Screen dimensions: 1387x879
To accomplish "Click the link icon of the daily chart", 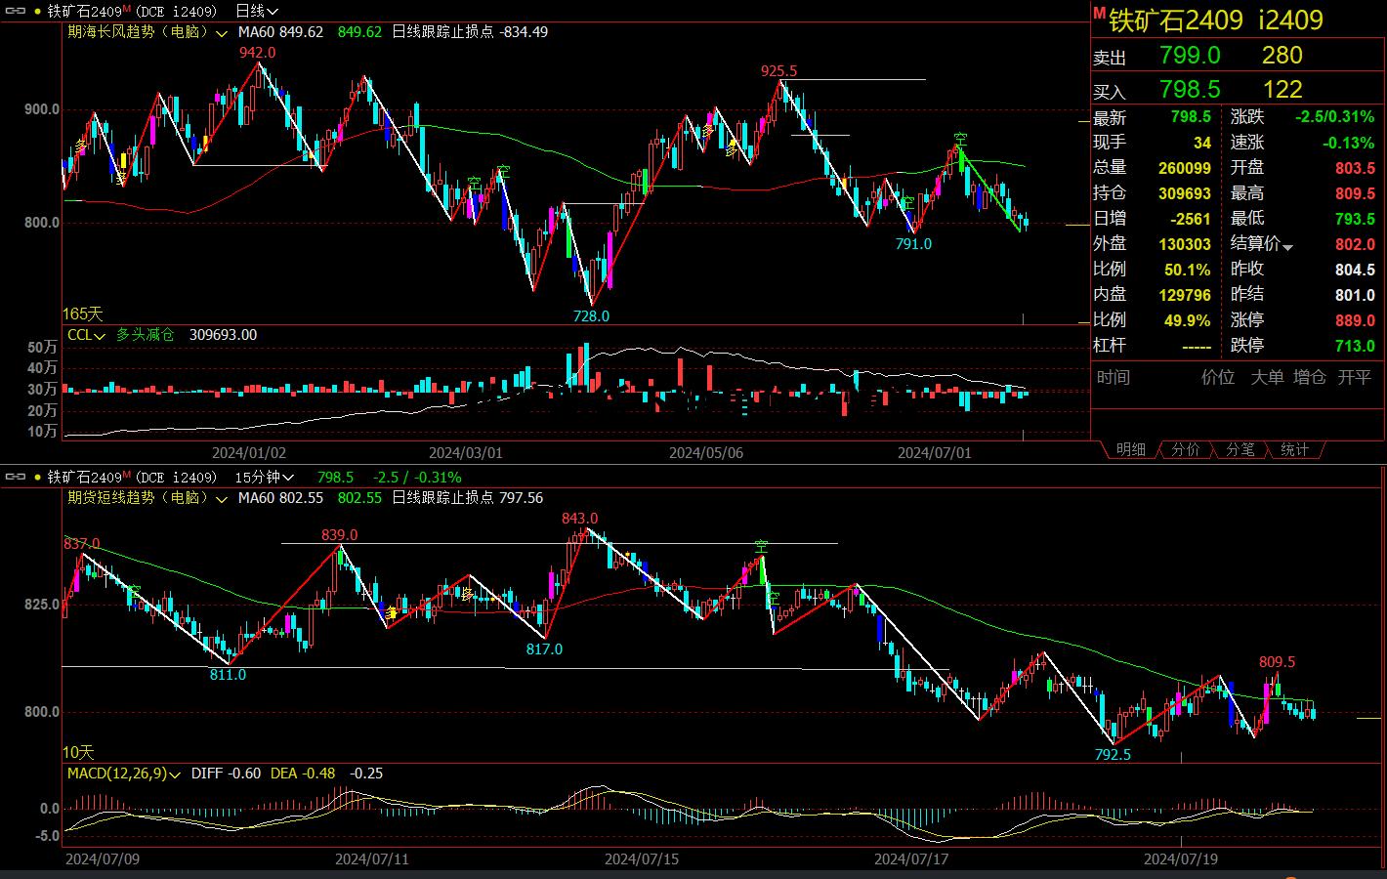I will tap(16, 11).
